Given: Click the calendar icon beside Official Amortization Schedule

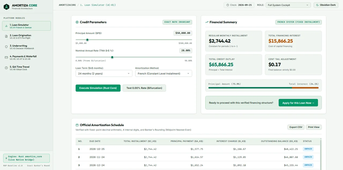Looking at the screenshot, I should coord(77,125).
